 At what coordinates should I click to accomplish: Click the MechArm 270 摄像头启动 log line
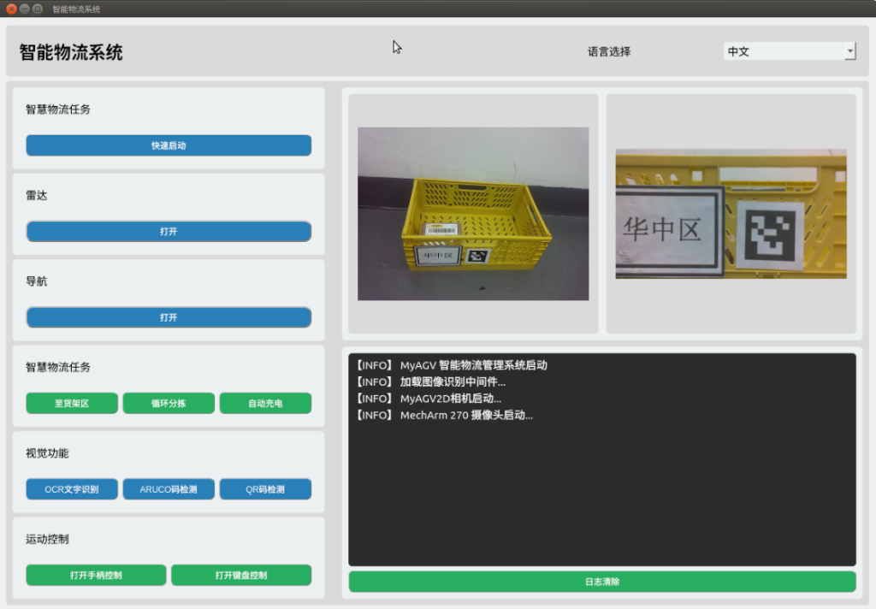(x=445, y=415)
